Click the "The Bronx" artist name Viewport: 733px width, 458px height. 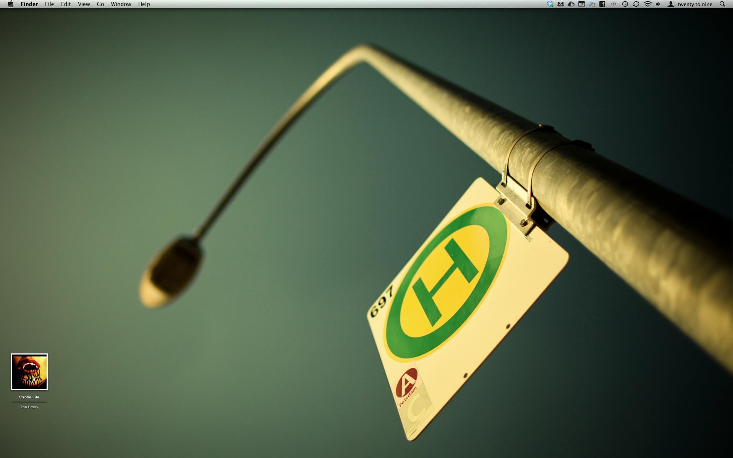tap(29, 407)
